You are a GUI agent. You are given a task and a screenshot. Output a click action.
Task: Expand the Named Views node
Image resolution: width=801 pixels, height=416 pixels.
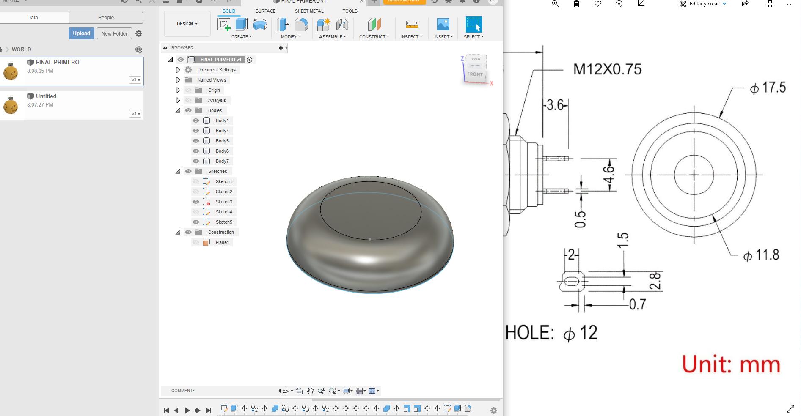178,80
